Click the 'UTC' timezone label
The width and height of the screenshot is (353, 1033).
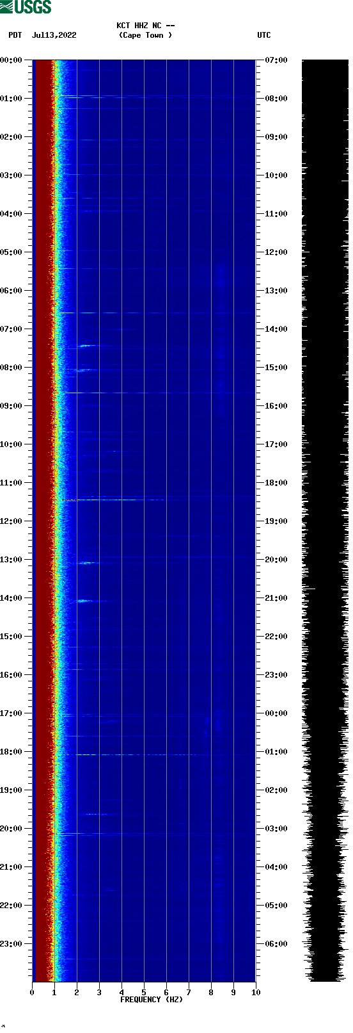264,35
